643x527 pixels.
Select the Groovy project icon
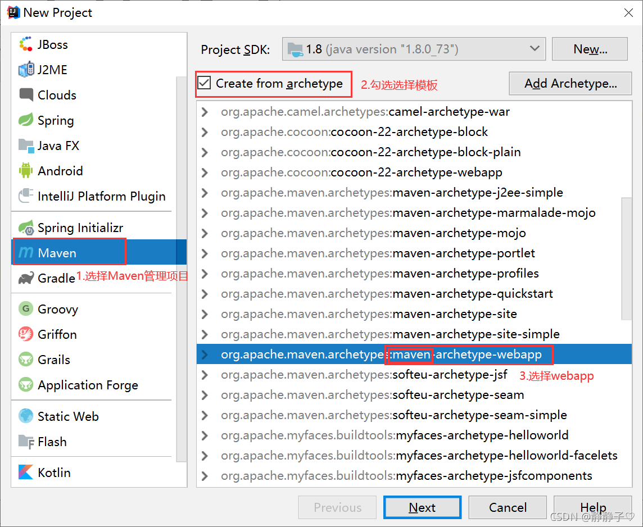tap(26, 308)
